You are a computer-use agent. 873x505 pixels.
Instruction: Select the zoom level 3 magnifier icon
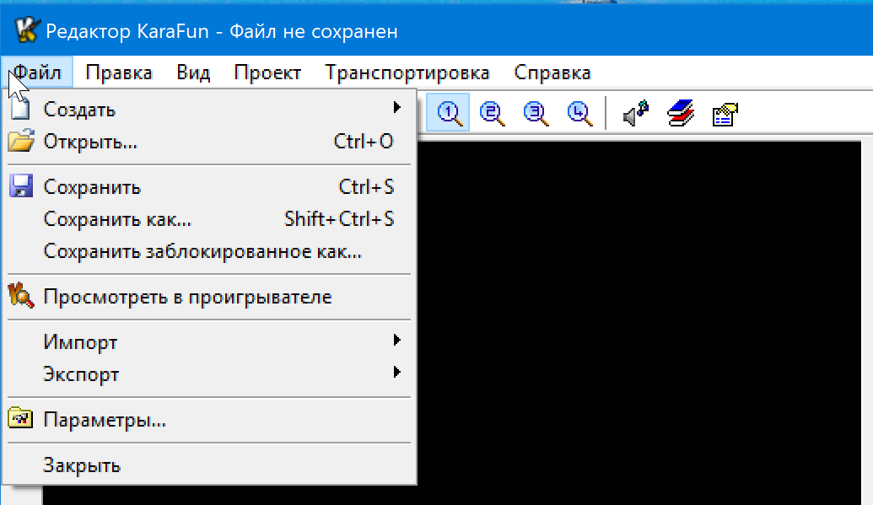[535, 111]
